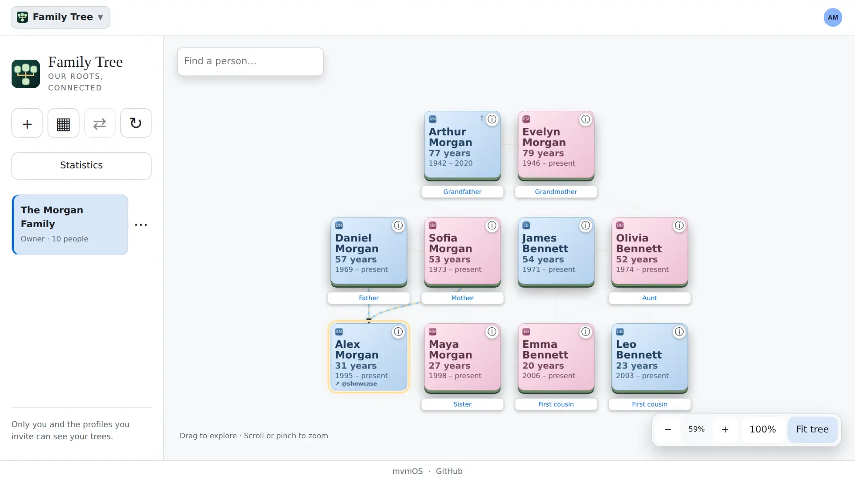Open the grid table view icon

click(x=63, y=123)
